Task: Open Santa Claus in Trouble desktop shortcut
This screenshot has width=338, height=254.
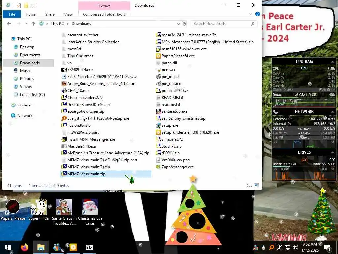Action: (64, 212)
